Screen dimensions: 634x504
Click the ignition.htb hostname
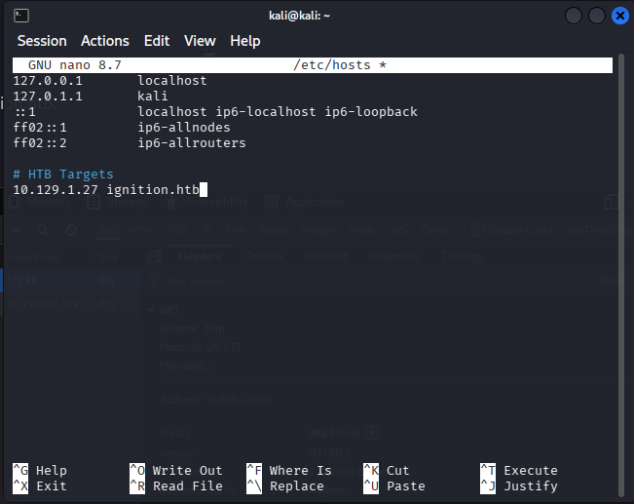tap(153, 190)
